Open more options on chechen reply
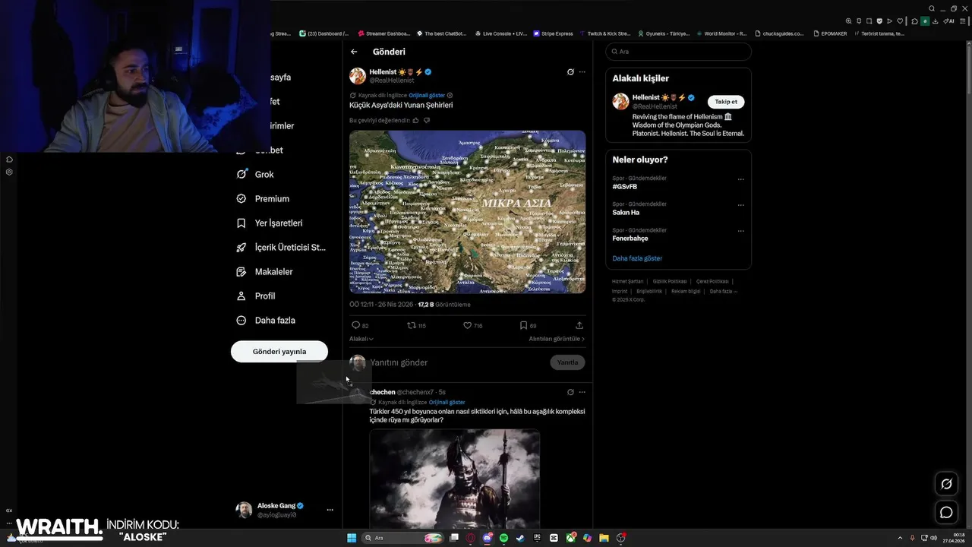The image size is (972, 547). [x=582, y=392]
